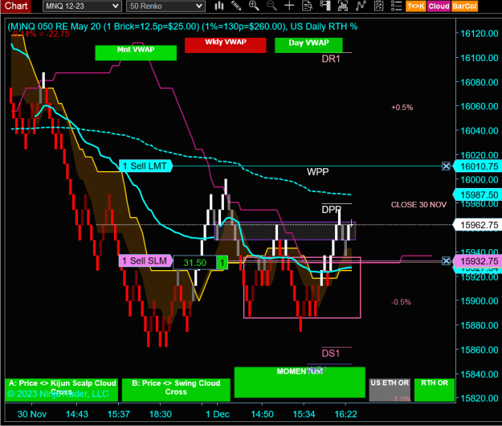502x426 pixels.
Task: Click the DR1 resistance label
Action: coord(331,59)
